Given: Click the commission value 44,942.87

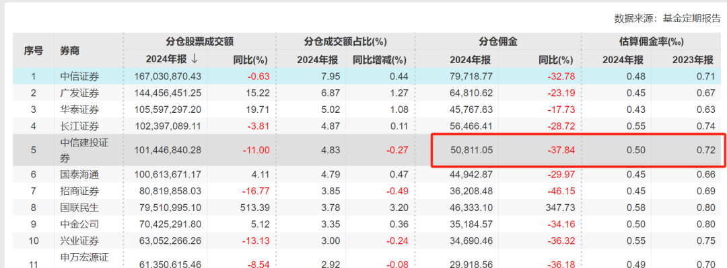Looking at the screenshot, I should point(471,175).
